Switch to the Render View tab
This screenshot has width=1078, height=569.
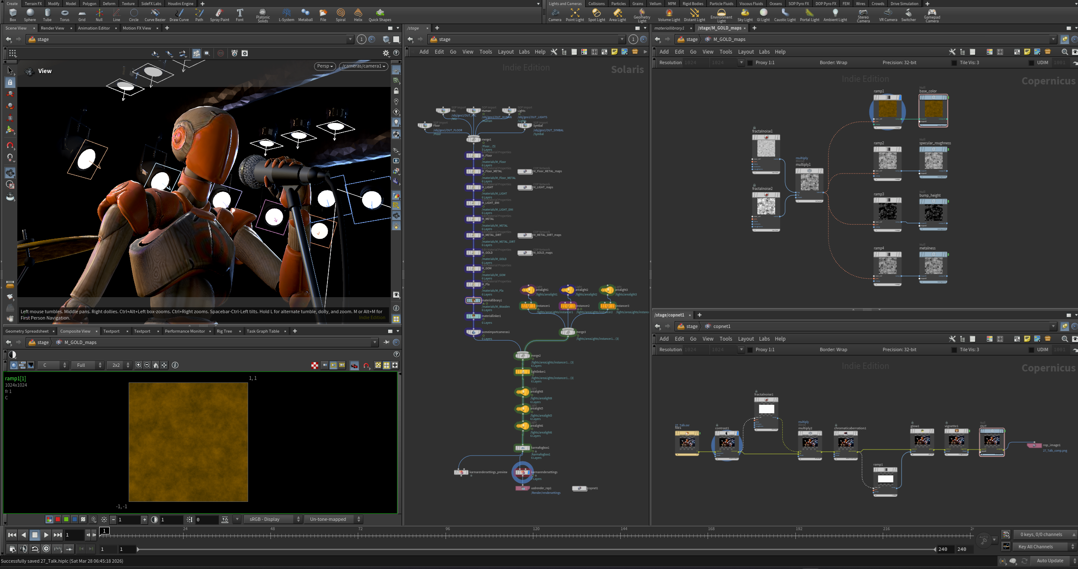(x=53, y=28)
